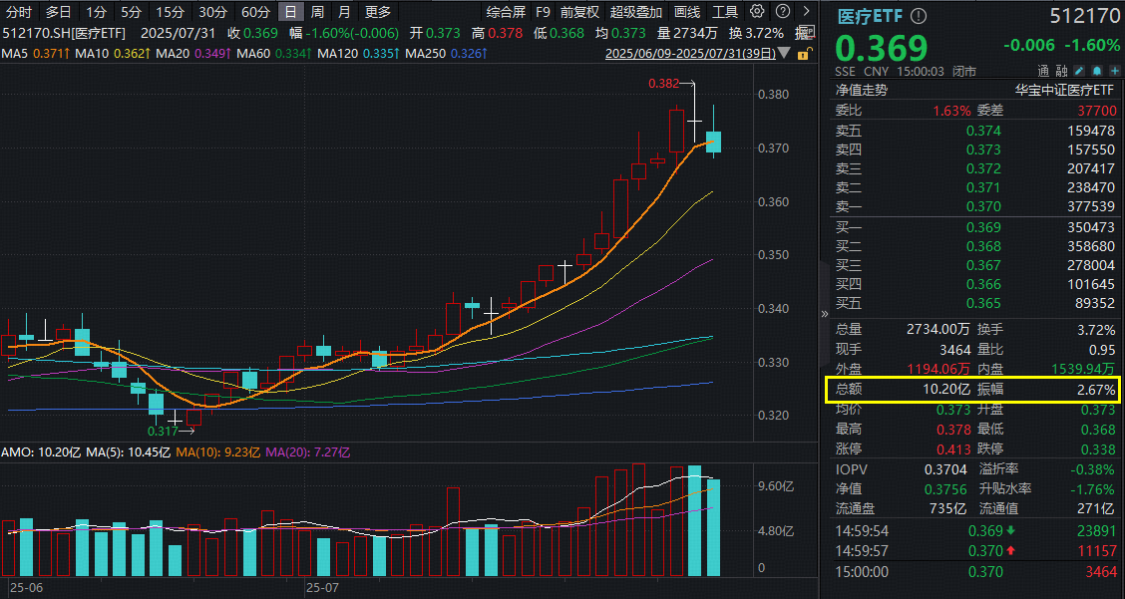The image size is (1125, 599).
Task: Switch to 分时 intraday tab
Action: pos(19,12)
